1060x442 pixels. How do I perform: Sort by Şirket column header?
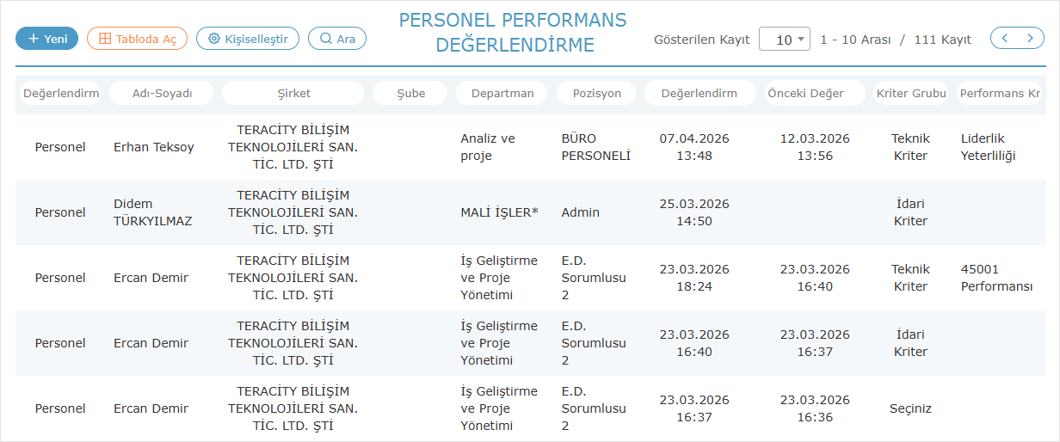tap(293, 93)
